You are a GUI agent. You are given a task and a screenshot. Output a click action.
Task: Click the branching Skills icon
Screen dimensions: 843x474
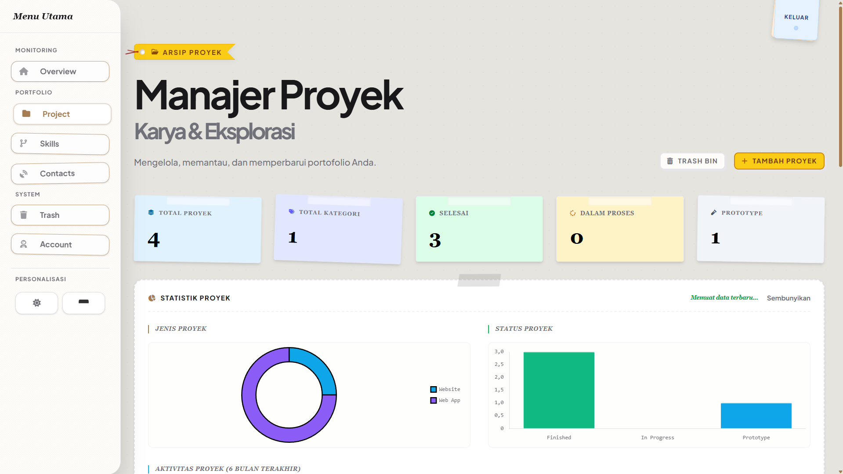pyautogui.click(x=23, y=144)
